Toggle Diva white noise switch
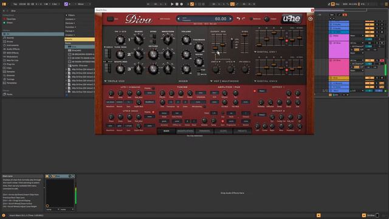Screen dimensions: 389x219 199,74
